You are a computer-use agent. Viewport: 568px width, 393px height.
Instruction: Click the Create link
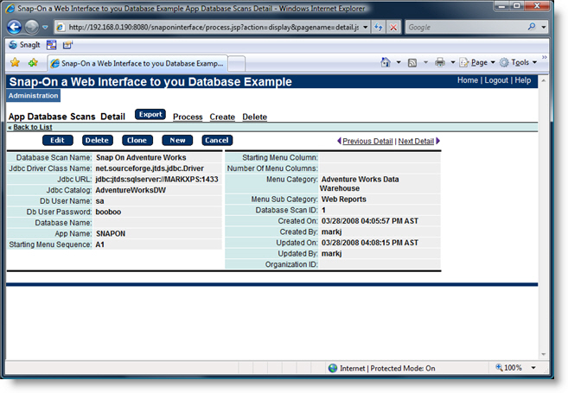[222, 117]
